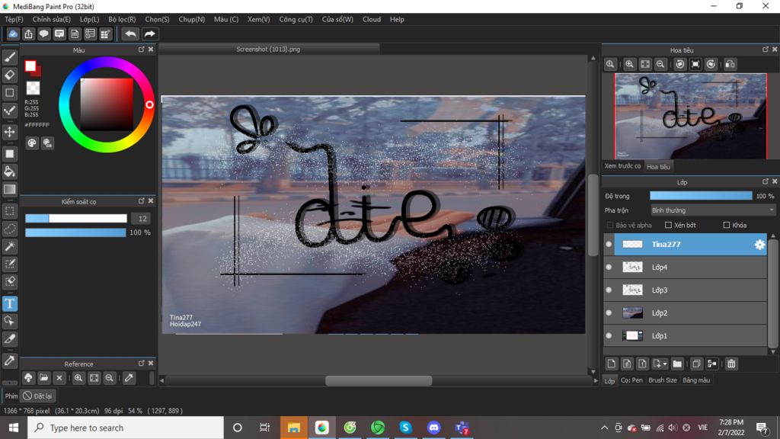Click the cloud save icon in the top toolbar
The width and height of the screenshot is (780, 439).
(13, 34)
